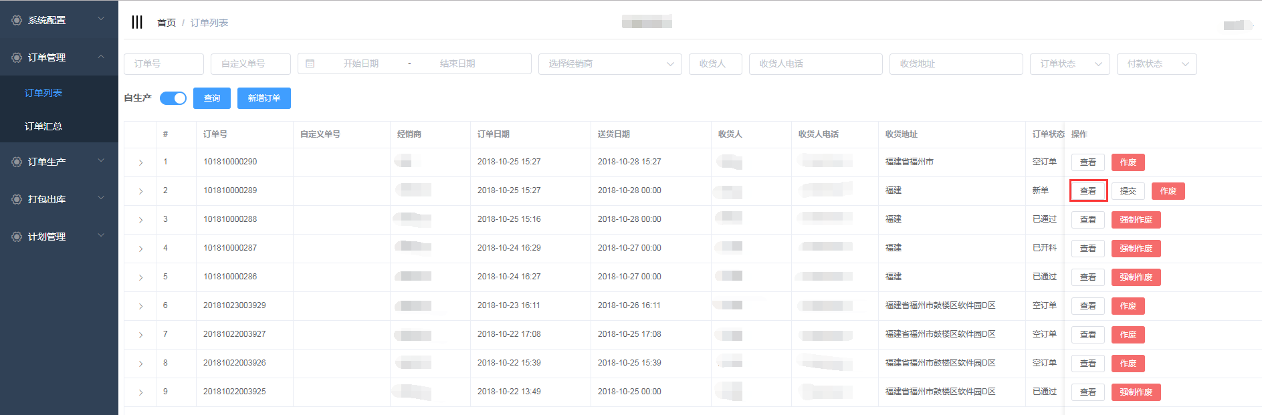
Task: Click the 查询 button
Action: click(x=212, y=98)
